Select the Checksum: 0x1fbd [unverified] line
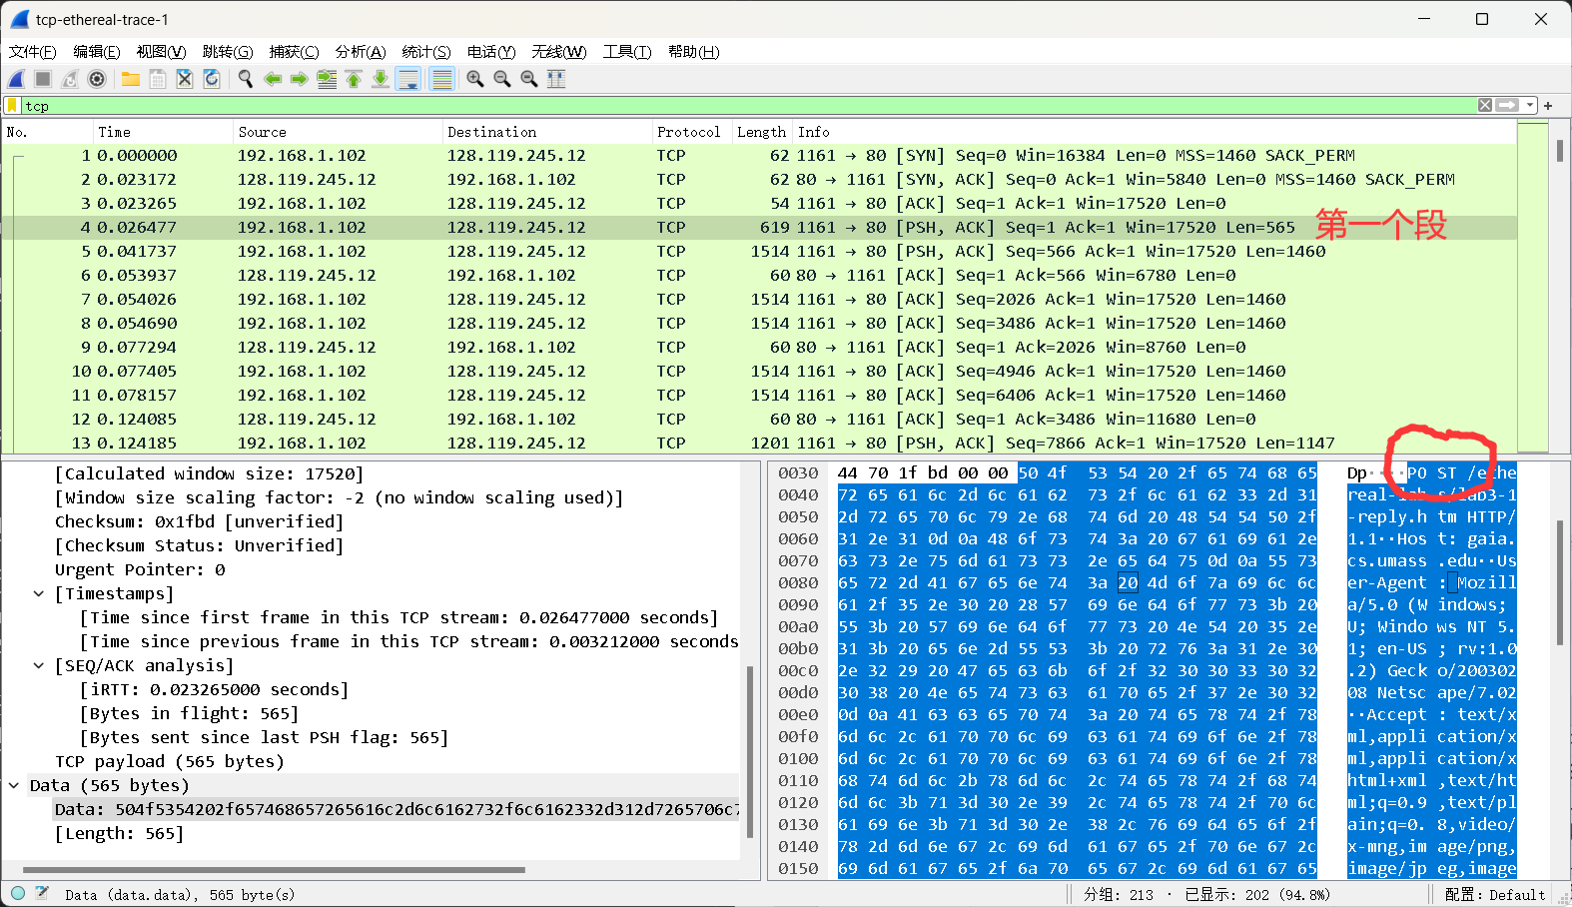The image size is (1572, 907). tap(199, 522)
